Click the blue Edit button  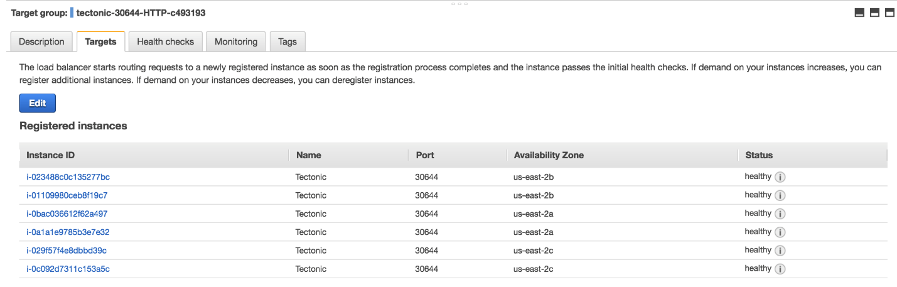[x=38, y=104]
